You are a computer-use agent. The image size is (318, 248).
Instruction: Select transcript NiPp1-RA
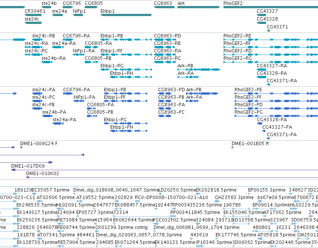click(84, 51)
